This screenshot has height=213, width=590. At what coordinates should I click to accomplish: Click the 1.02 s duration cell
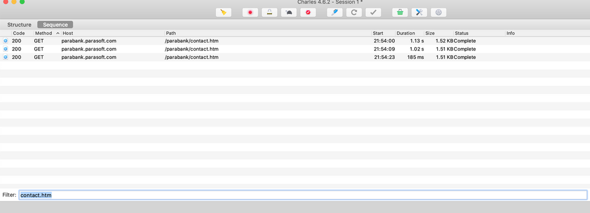pos(417,49)
